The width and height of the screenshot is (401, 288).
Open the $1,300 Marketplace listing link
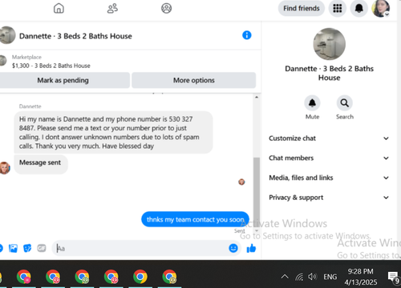(x=51, y=66)
